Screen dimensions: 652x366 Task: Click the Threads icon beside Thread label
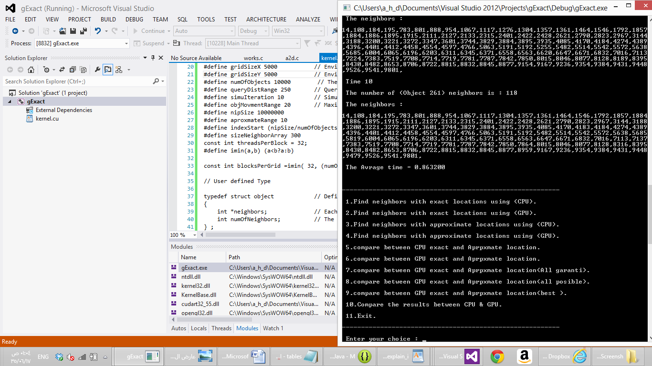click(178, 43)
